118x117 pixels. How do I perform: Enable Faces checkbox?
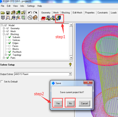(x=10, y=46)
